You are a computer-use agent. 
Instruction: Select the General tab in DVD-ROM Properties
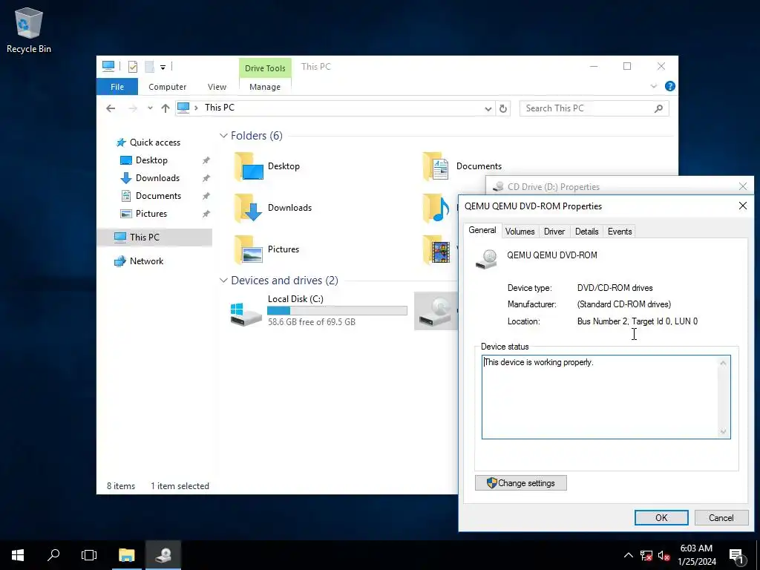482,230
